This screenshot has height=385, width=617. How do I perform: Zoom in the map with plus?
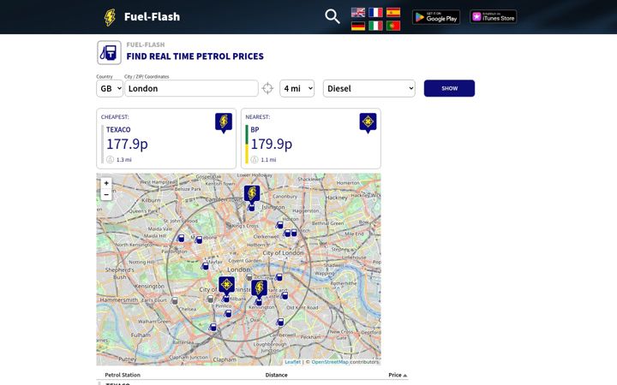click(x=106, y=183)
